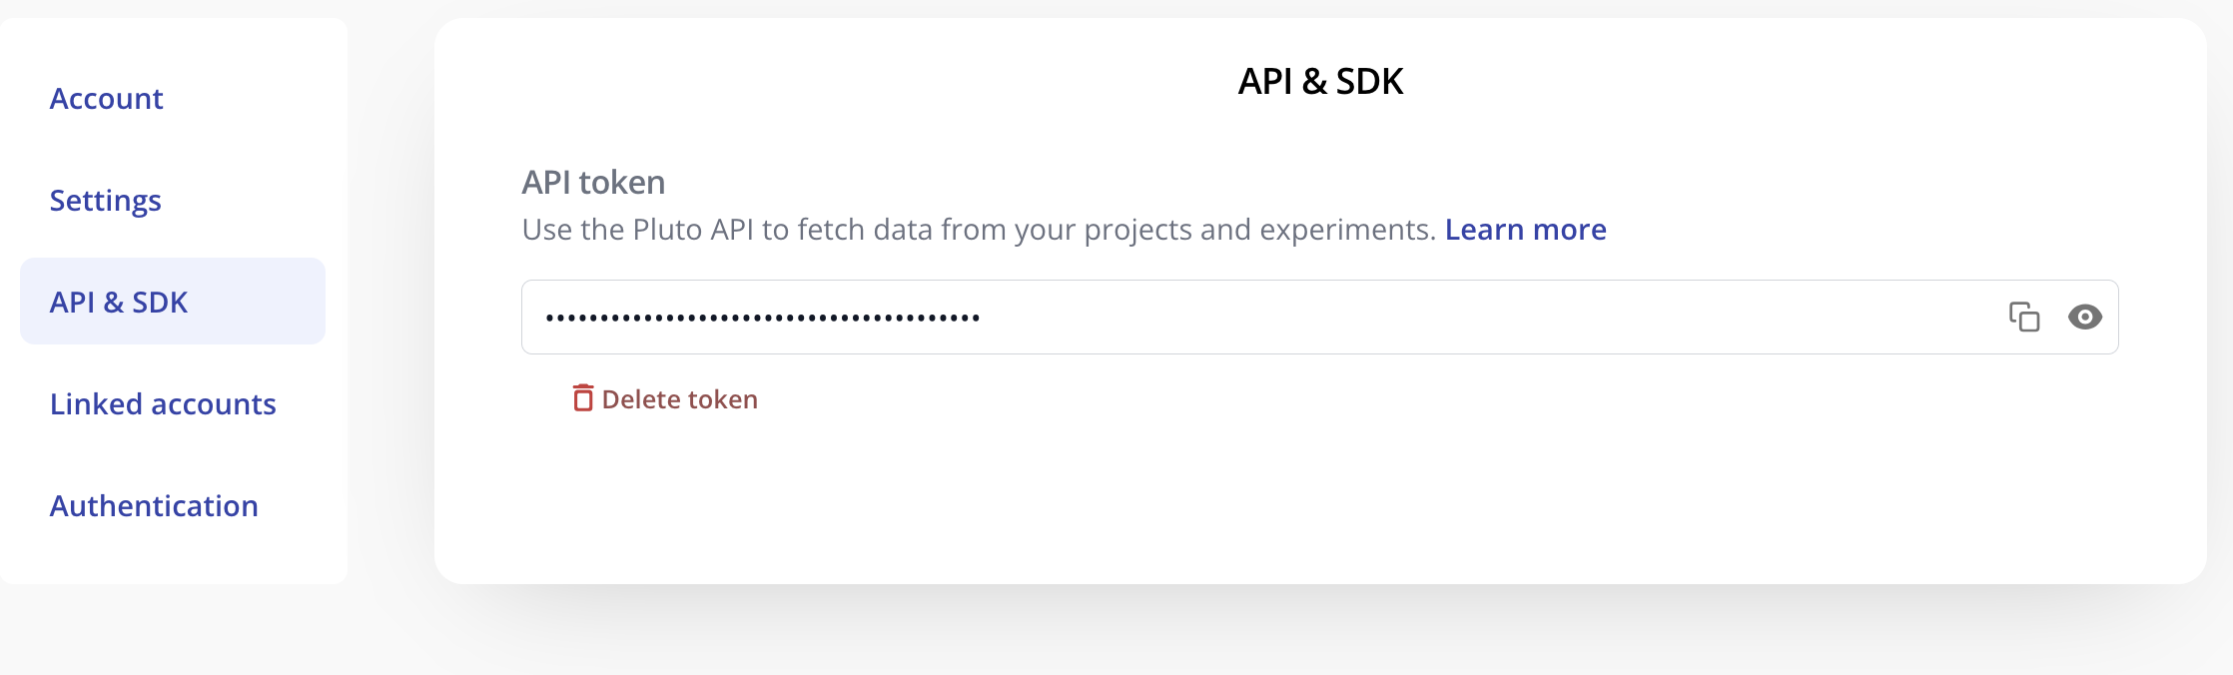Viewport: 2233px width, 675px height.
Task: Click the API token section label
Action: tap(593, 183)
